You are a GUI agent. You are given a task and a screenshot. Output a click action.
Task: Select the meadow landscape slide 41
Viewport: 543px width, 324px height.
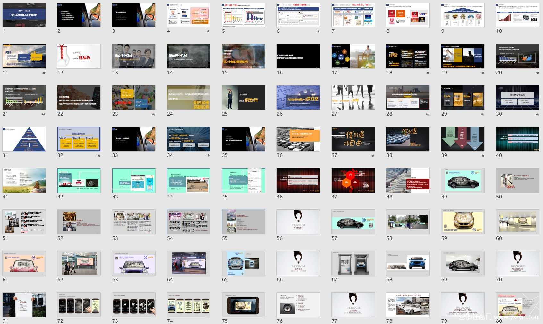(24, 180)
